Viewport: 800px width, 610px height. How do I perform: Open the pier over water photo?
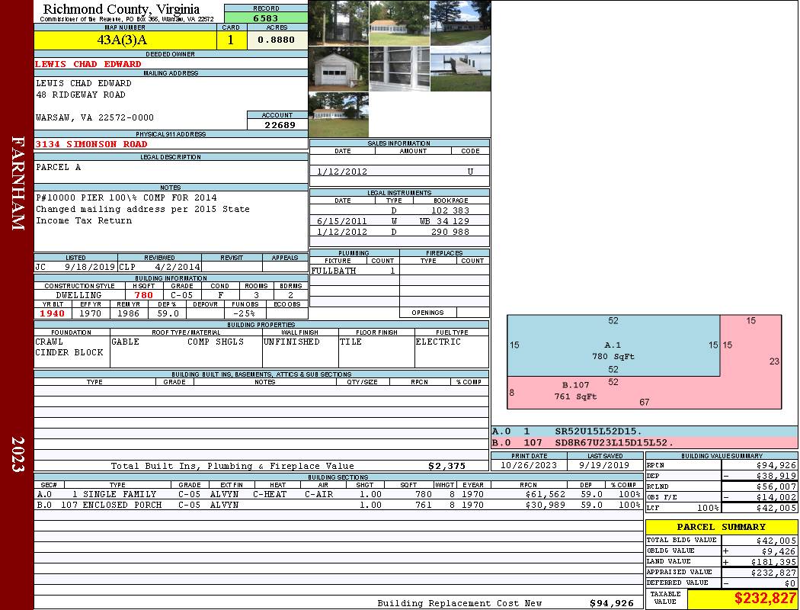tap(460, 69)
